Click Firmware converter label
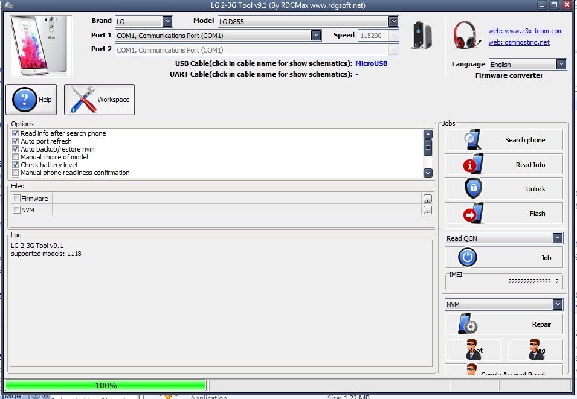 [509, 75]
